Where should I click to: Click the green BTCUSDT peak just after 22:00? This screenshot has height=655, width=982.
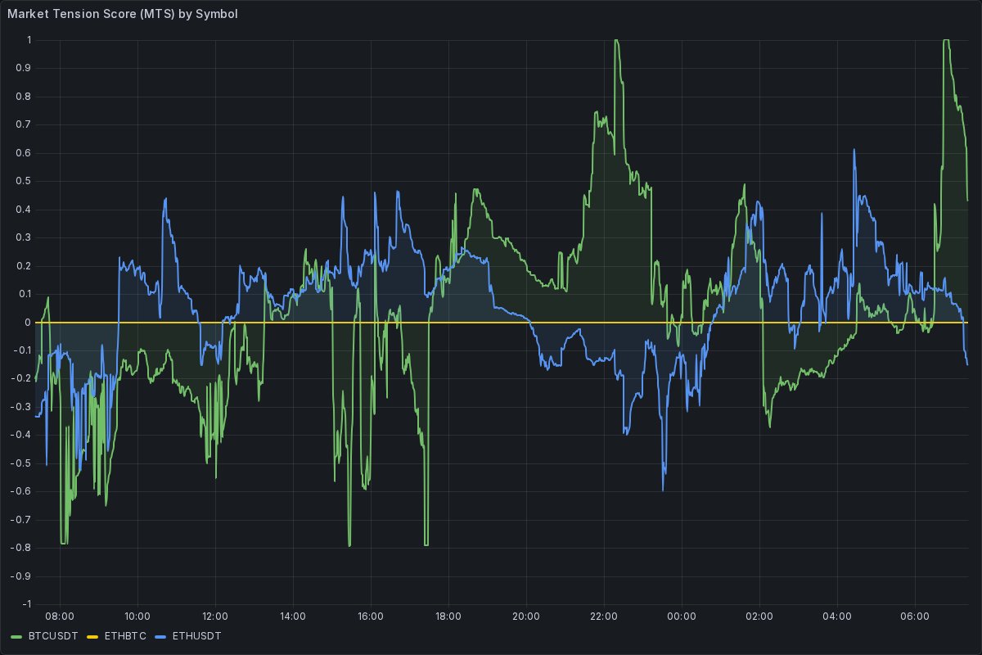tap(615, 41)
